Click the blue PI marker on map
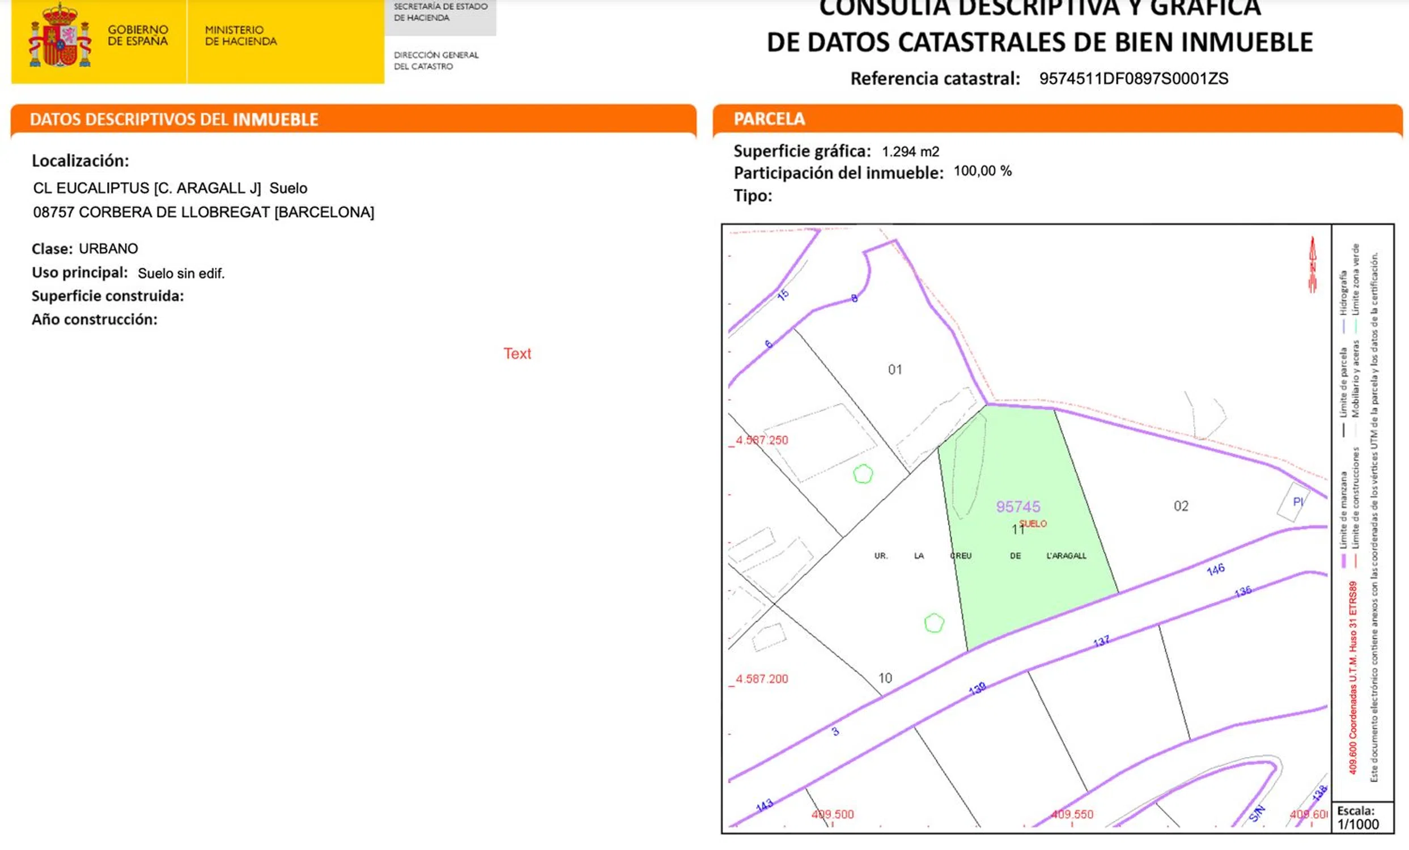 click(1298, 502)
